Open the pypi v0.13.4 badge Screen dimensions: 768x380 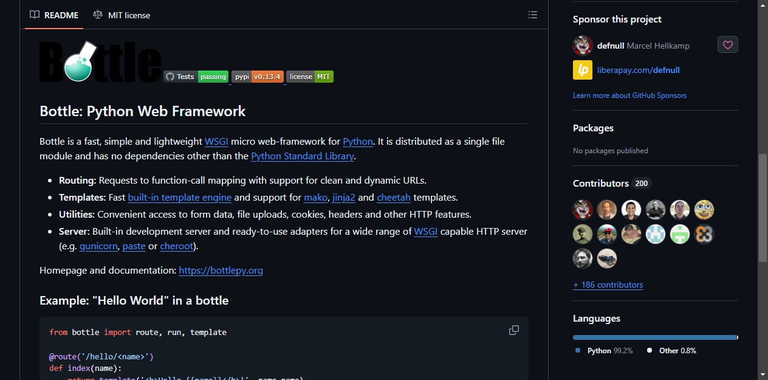258,77
